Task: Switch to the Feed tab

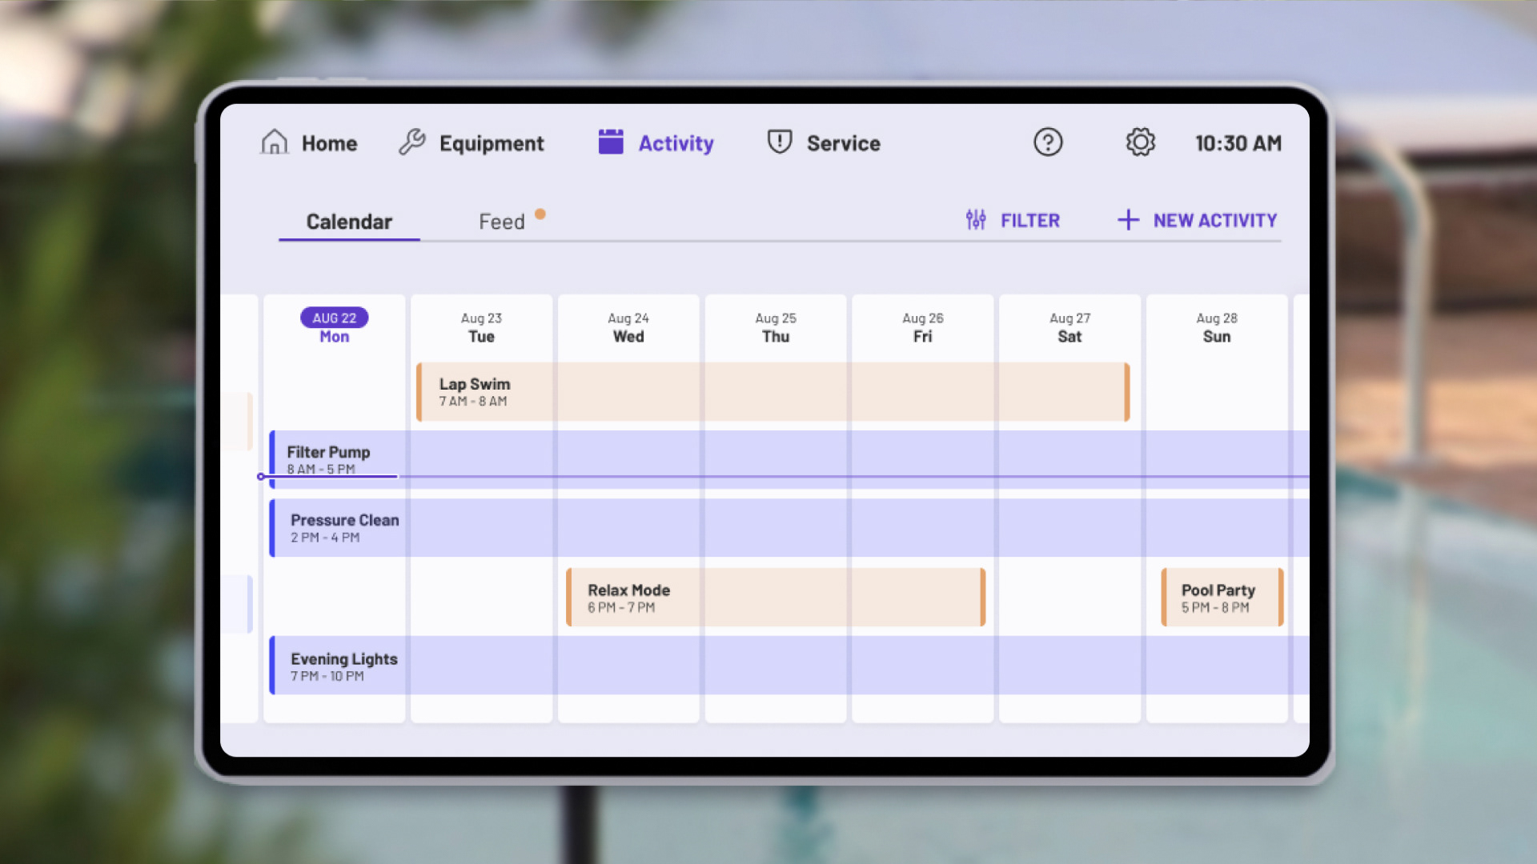Action: tap(502, 222)
